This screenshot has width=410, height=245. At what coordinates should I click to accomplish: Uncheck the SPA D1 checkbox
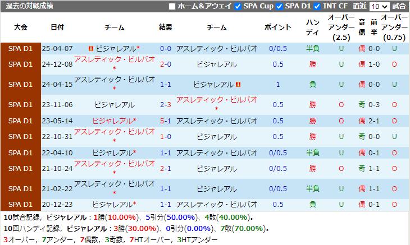tap(279, 6)
